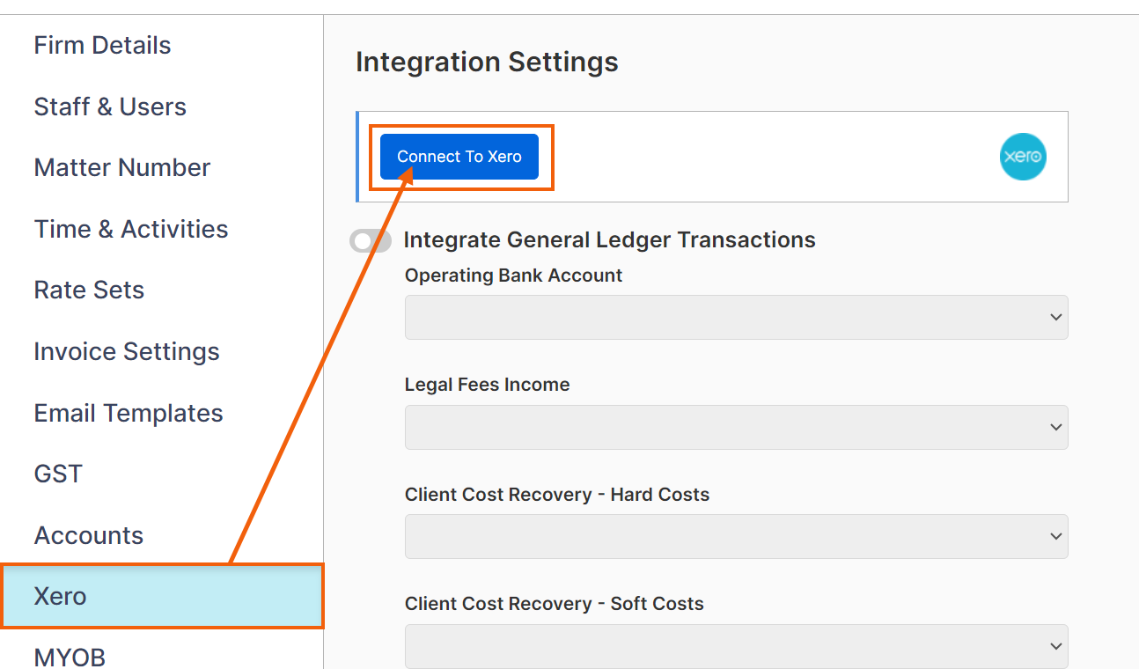This screenshot has width=1139, height=669.
Task: Go to Email Templates settings
Action: click(129, 413)
